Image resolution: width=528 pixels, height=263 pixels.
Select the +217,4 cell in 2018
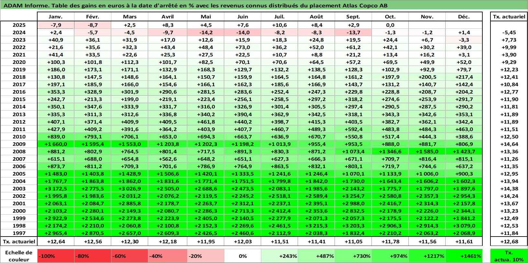coord(464,77)
